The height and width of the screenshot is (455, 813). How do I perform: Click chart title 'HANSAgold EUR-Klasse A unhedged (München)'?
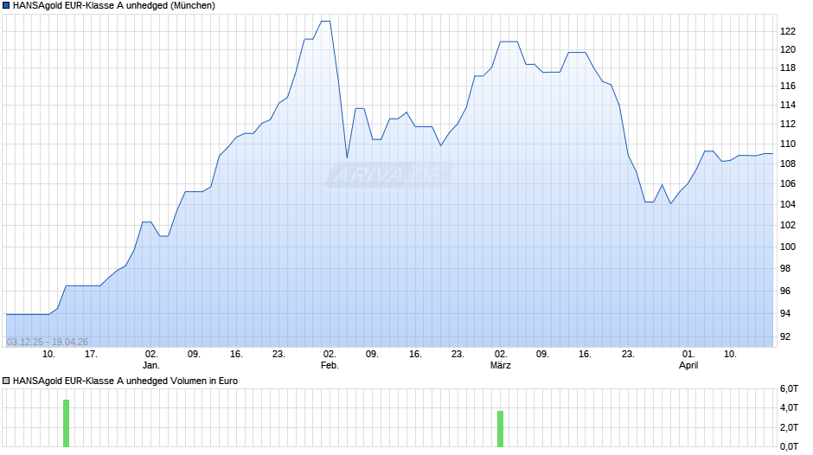(x=114, y=6)
